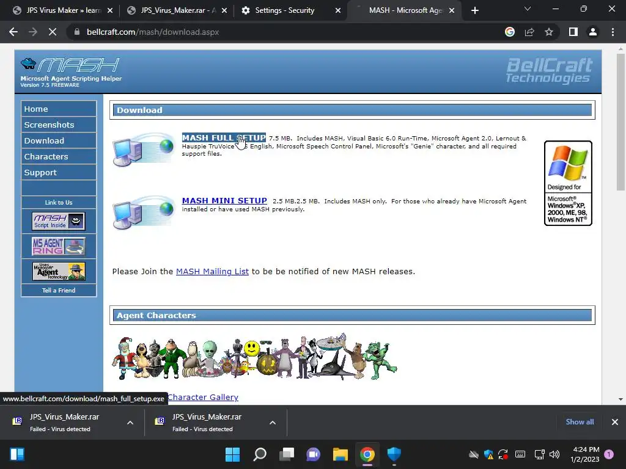
Task: Download MASH FULL SETUP
Action: [x=224, y=137]
